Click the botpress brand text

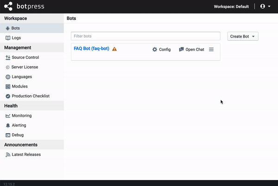click(x=31, y=6)
